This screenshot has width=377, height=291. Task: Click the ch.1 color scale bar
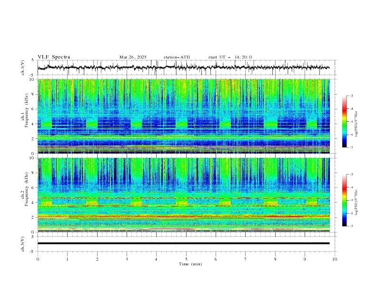(344, 122)
